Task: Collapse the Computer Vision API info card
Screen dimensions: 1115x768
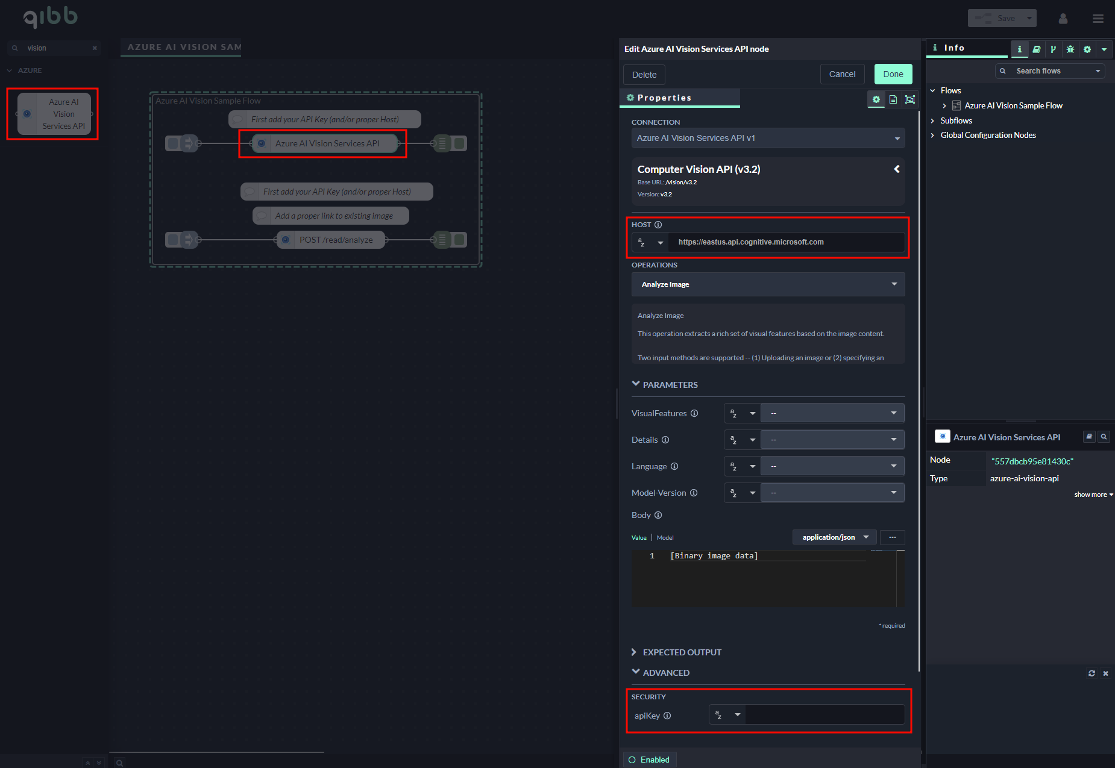Action: tap(896, 169)
